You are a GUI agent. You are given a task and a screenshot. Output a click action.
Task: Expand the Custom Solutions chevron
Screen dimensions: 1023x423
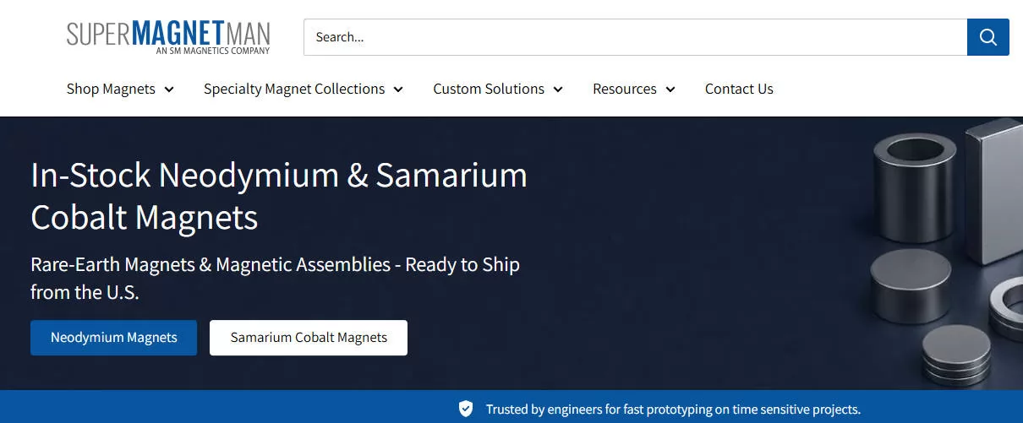558,89
